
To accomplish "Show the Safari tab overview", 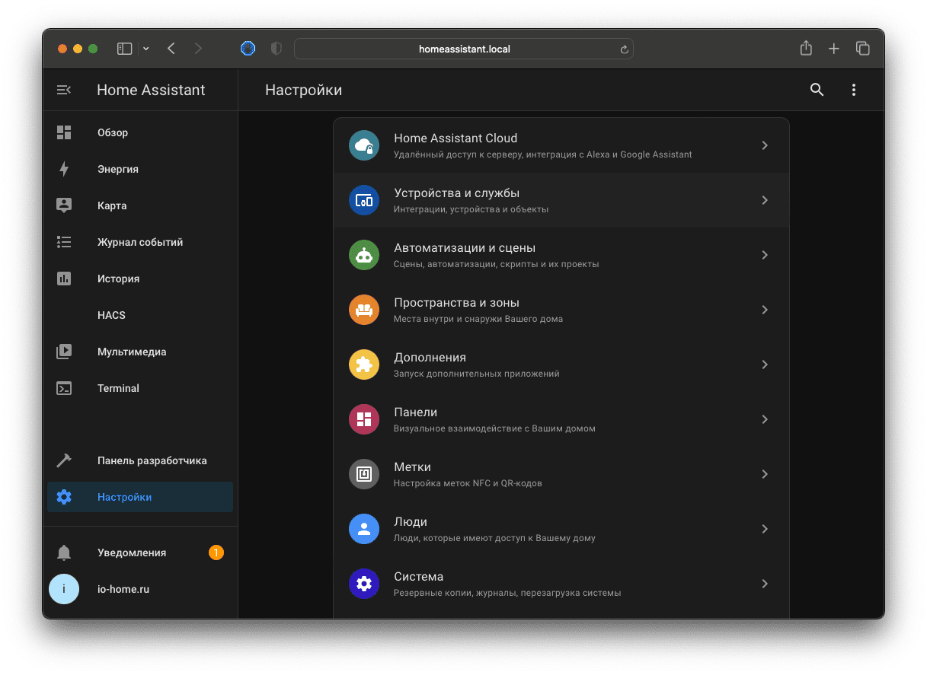I will [862, 49].
